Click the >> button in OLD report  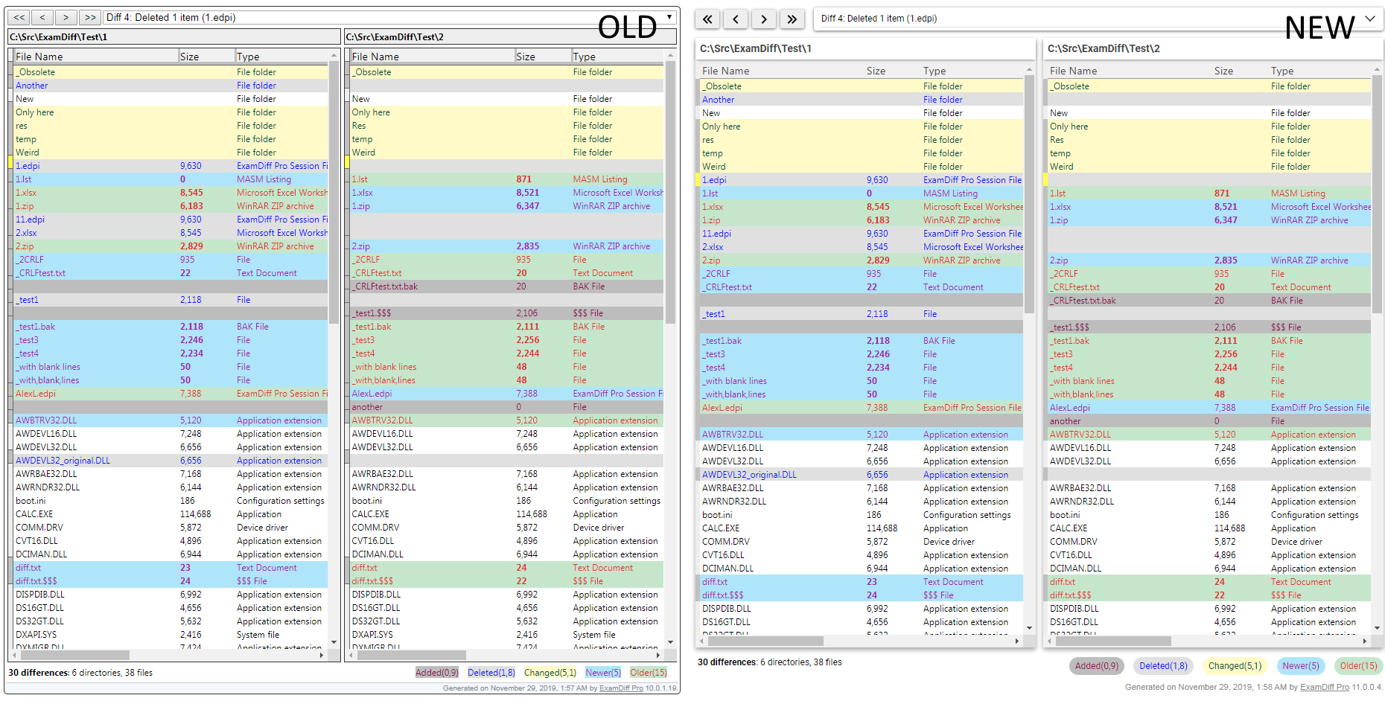[90, 17]
